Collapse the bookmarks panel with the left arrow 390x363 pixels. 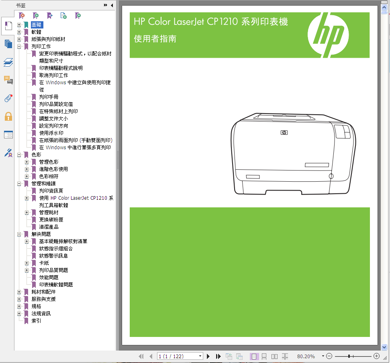pos(112,5)
